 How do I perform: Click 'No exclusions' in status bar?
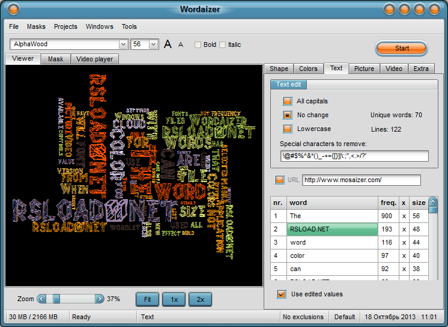click(x=303, y=317)
